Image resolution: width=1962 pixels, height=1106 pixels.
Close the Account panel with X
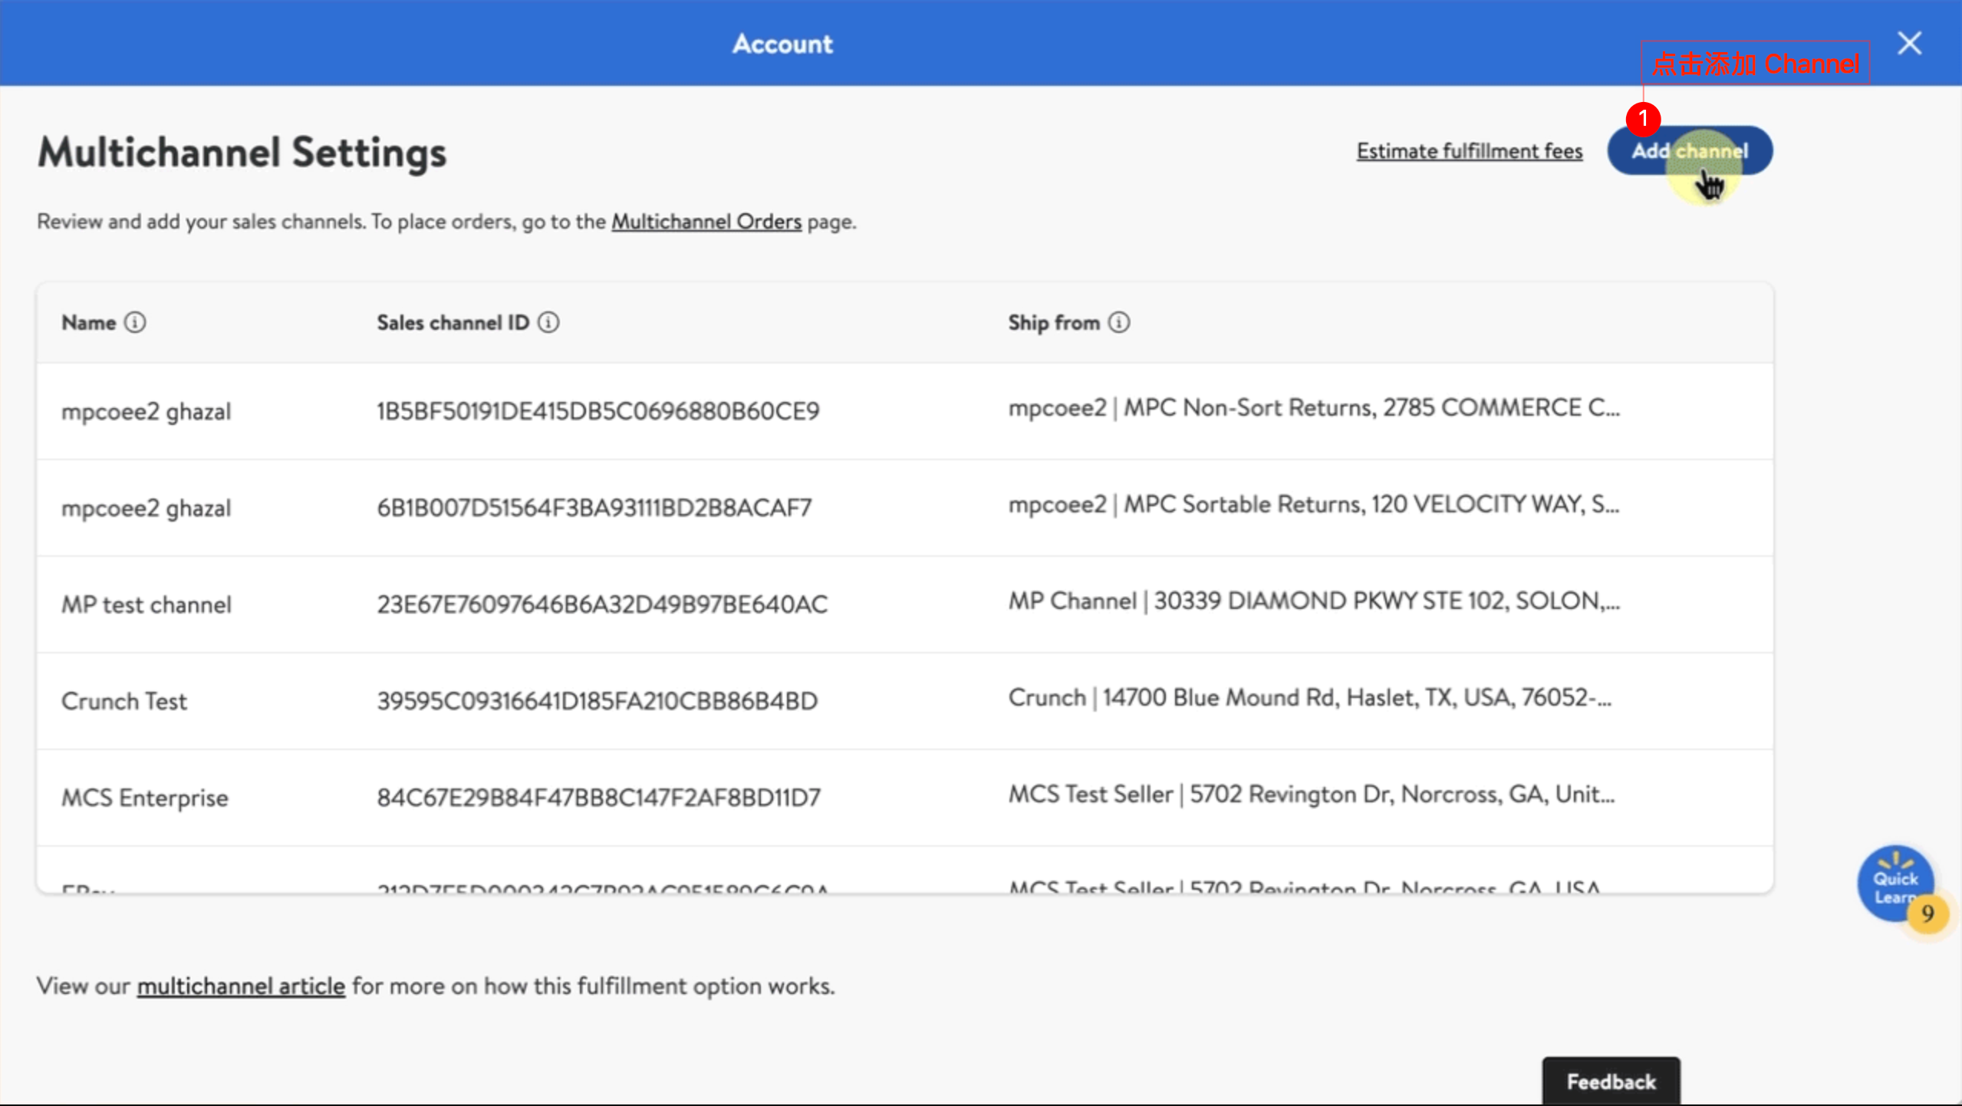1909,43
